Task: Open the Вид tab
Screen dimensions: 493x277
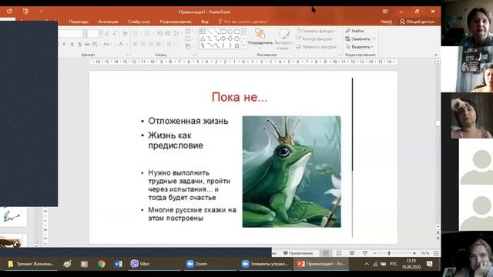Action: pyautogui.click(x=205, y=22)
